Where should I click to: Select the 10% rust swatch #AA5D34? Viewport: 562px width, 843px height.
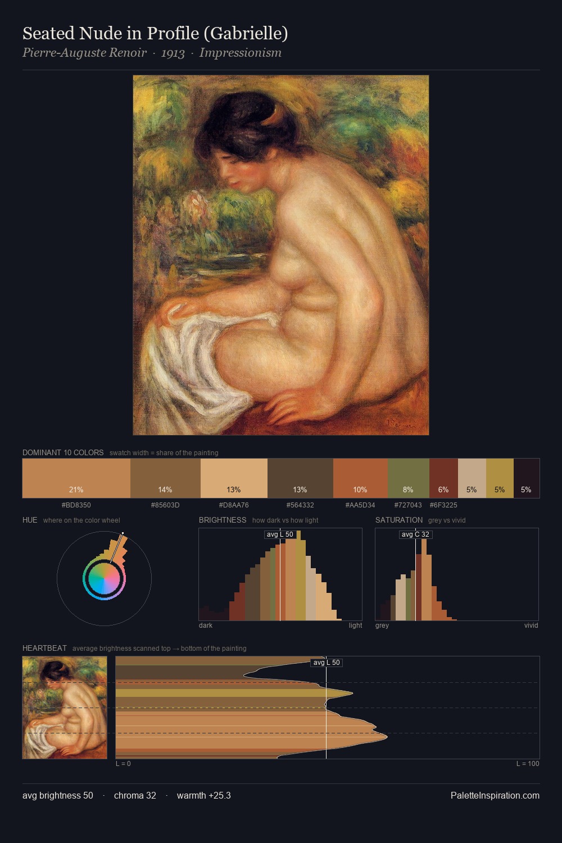click(360, 478)
